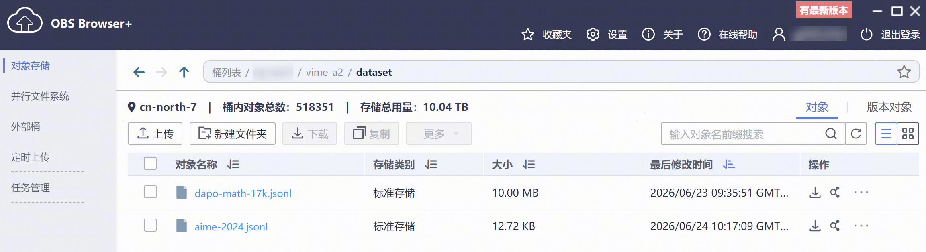Open the aime-2024.jsonl file link

[x=231, y=227]
